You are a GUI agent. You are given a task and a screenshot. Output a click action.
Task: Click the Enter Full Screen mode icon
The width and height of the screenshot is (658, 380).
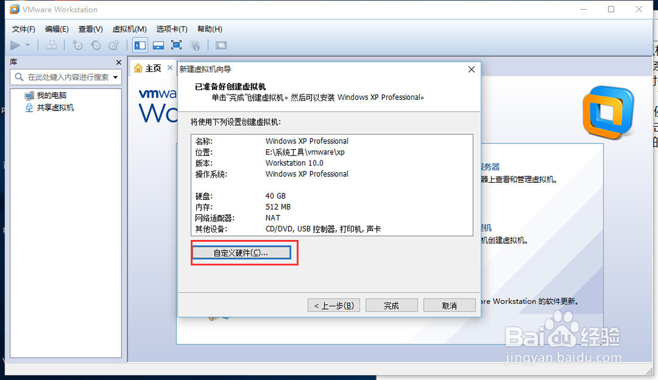175,45
